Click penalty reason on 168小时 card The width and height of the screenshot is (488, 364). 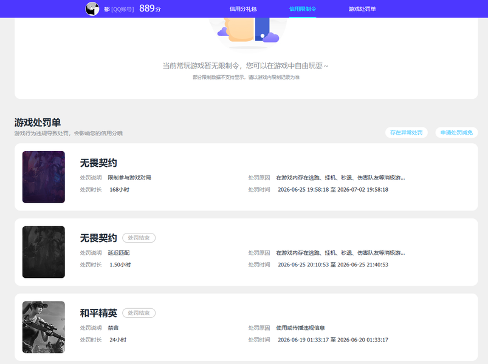tap(340, 178)
